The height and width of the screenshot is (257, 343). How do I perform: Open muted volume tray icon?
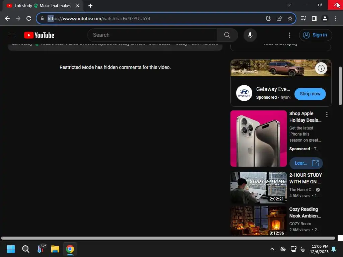(x=302, y=249)
